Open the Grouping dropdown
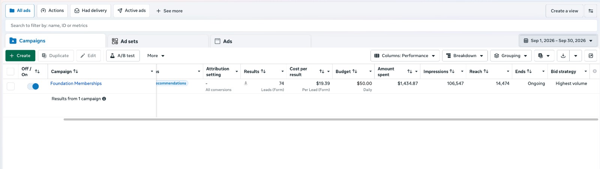This screenshot has width=600, height=169. (511, 55)
